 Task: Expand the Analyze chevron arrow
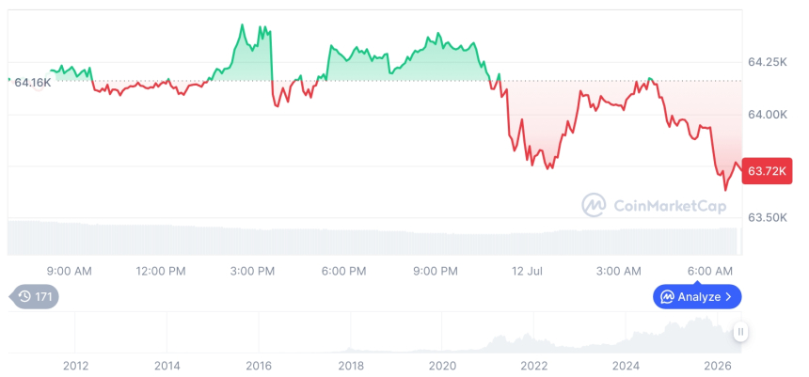728,296
